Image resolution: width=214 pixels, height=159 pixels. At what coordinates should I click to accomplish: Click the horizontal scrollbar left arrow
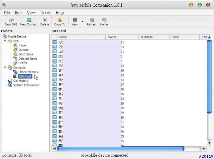coord(54,149)
